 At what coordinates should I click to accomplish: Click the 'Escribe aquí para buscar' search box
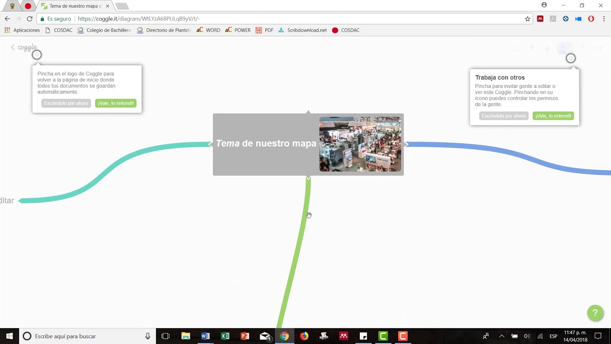click(x=87, y=336)
